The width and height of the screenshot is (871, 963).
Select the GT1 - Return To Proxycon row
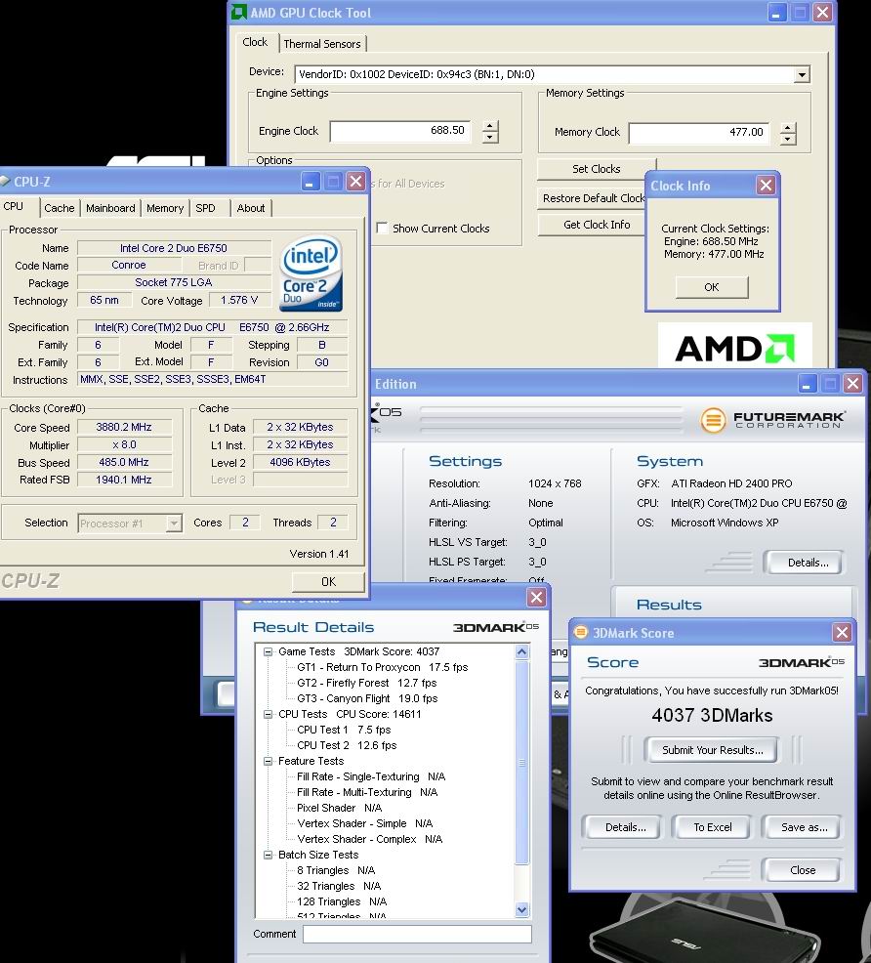383,668
